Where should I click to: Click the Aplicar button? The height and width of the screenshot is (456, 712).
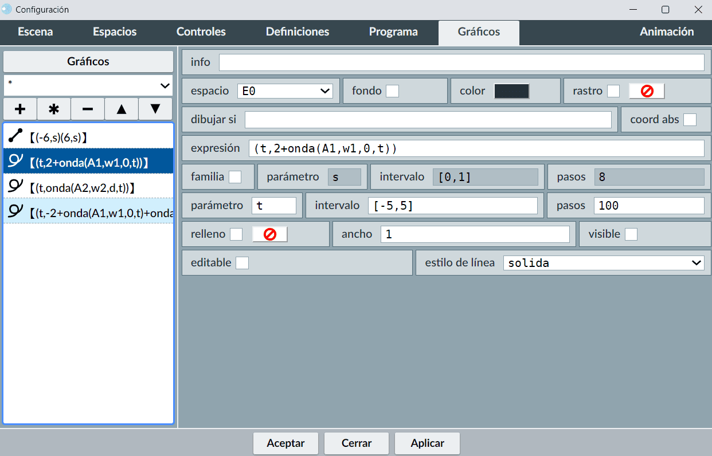point(427,443)
